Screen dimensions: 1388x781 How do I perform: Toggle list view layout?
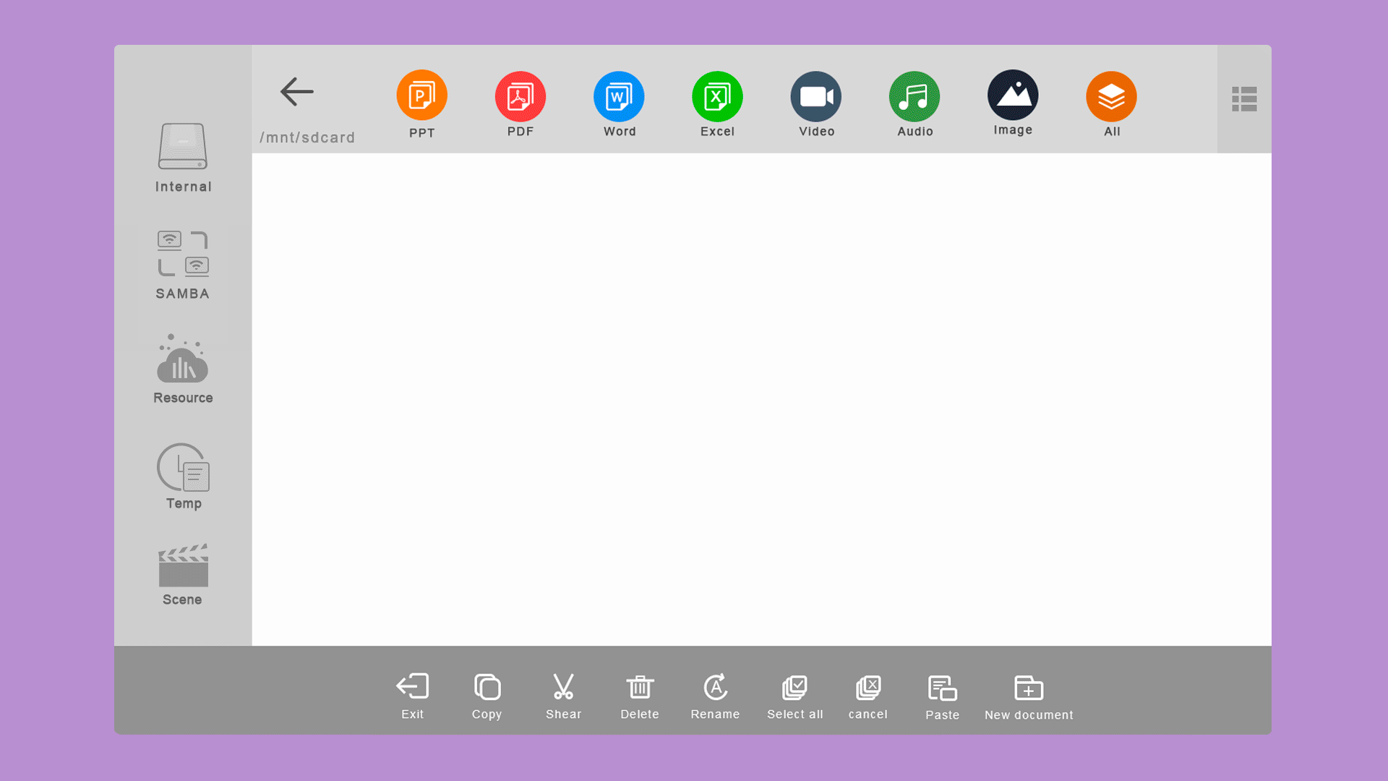[x=1244, y=99]
